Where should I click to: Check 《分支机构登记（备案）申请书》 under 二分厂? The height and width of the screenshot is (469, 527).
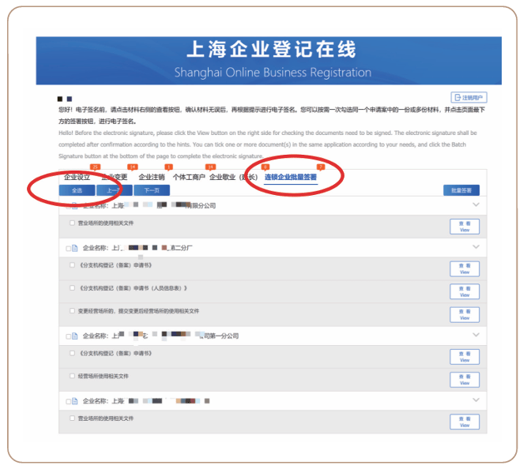[72, 265]
